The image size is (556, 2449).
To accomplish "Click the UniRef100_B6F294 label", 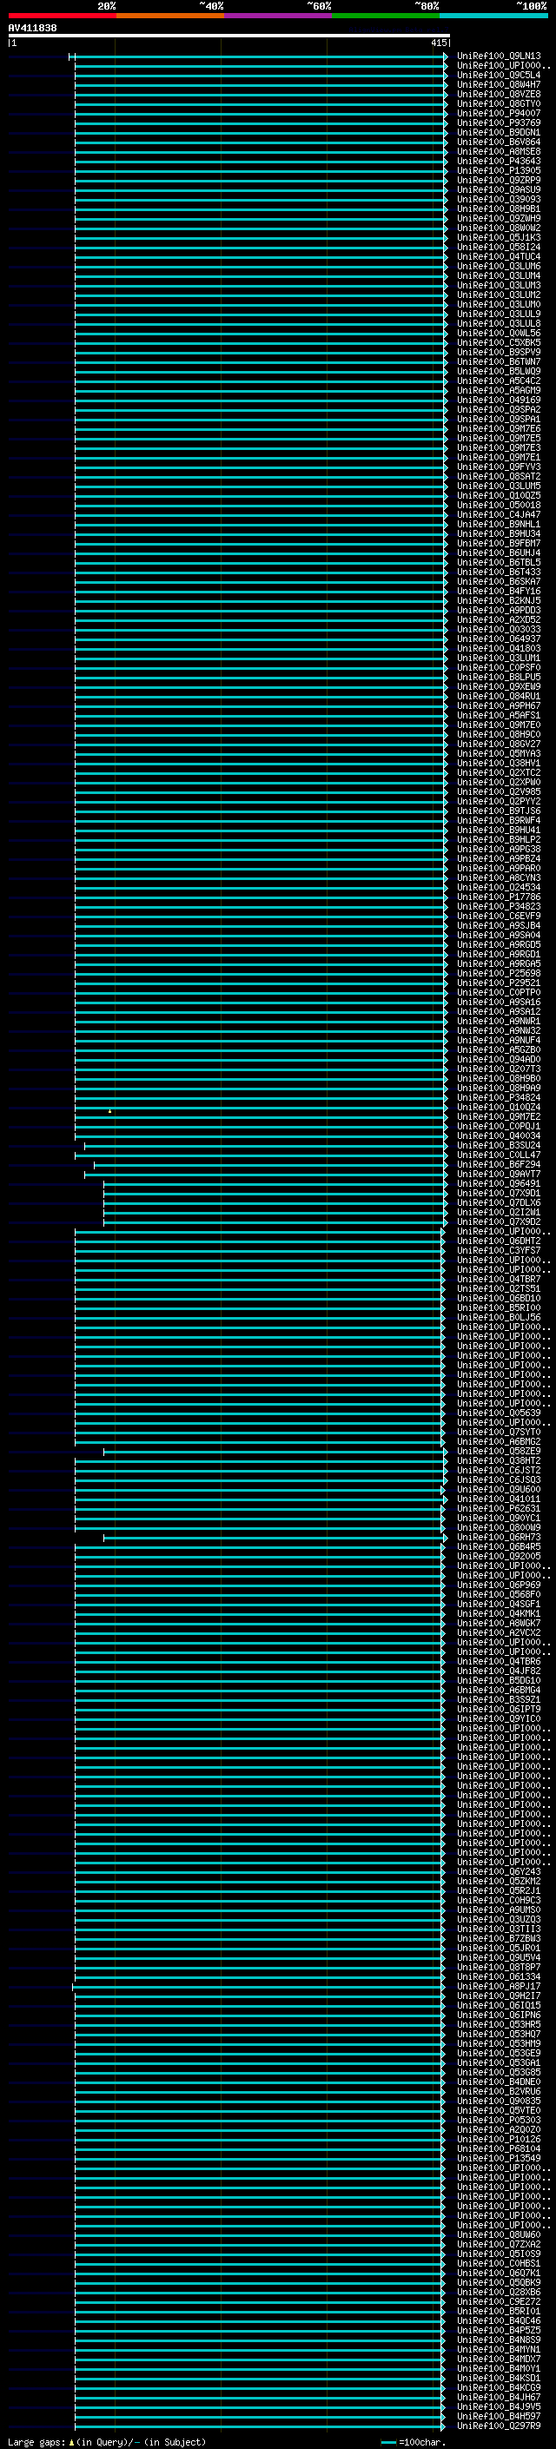I will (499, 1165).
